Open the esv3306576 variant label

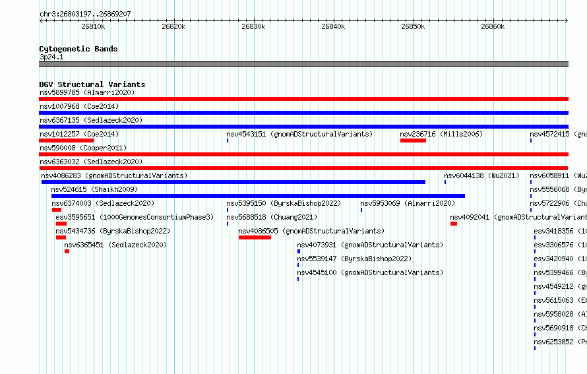[561, 245]
